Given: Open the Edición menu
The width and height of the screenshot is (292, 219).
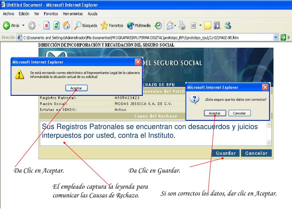Looking at the screenshot, I should pos(24,14).
